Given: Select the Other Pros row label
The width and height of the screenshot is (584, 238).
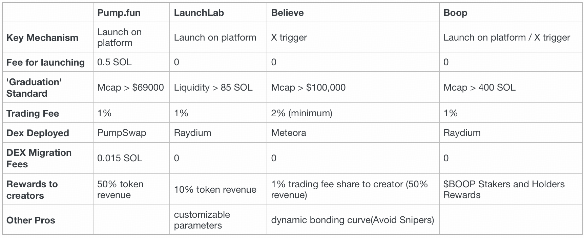Looking at the screenshot, I should coord(30,220).
